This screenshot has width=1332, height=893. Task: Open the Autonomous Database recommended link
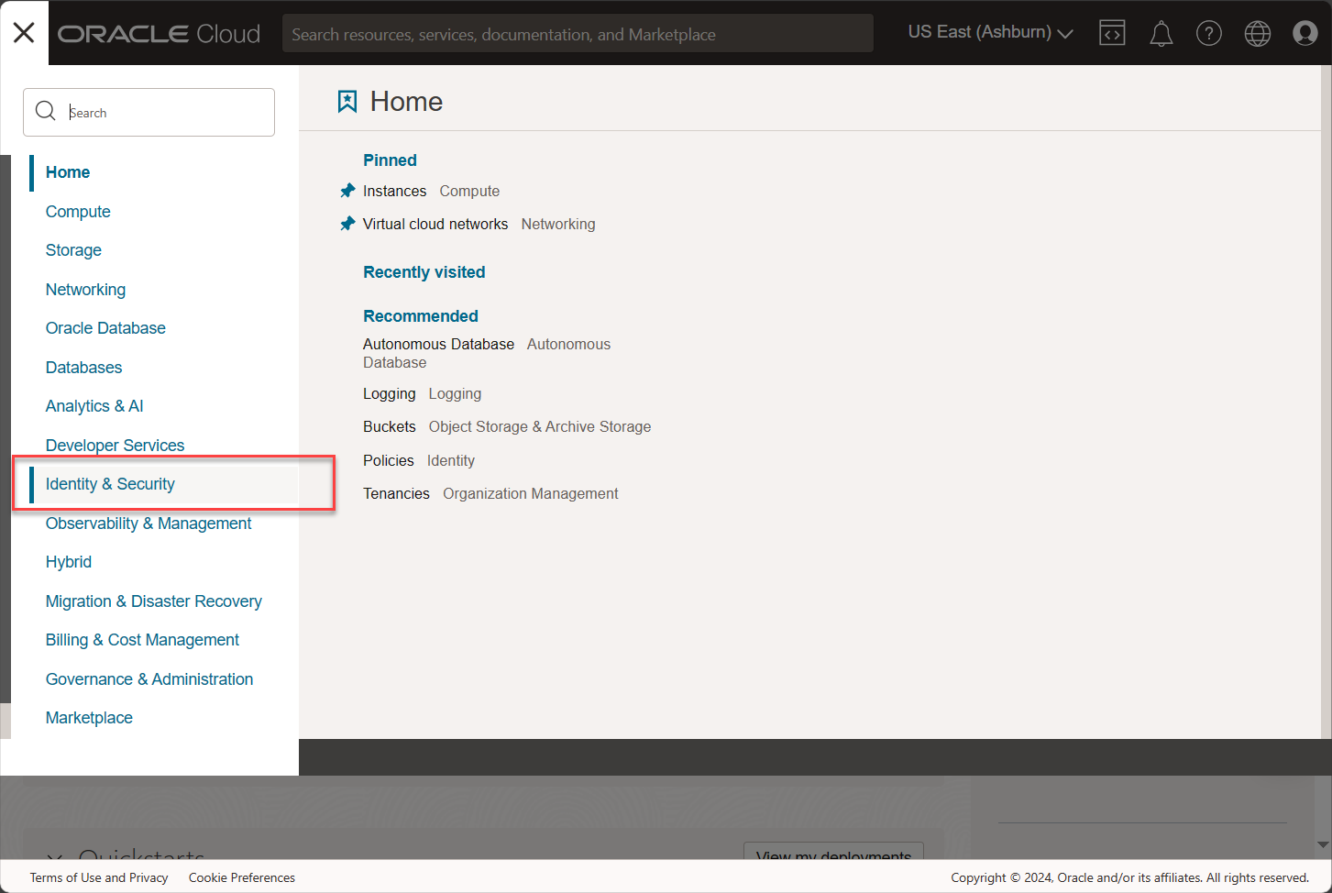(x=438, y=344)
